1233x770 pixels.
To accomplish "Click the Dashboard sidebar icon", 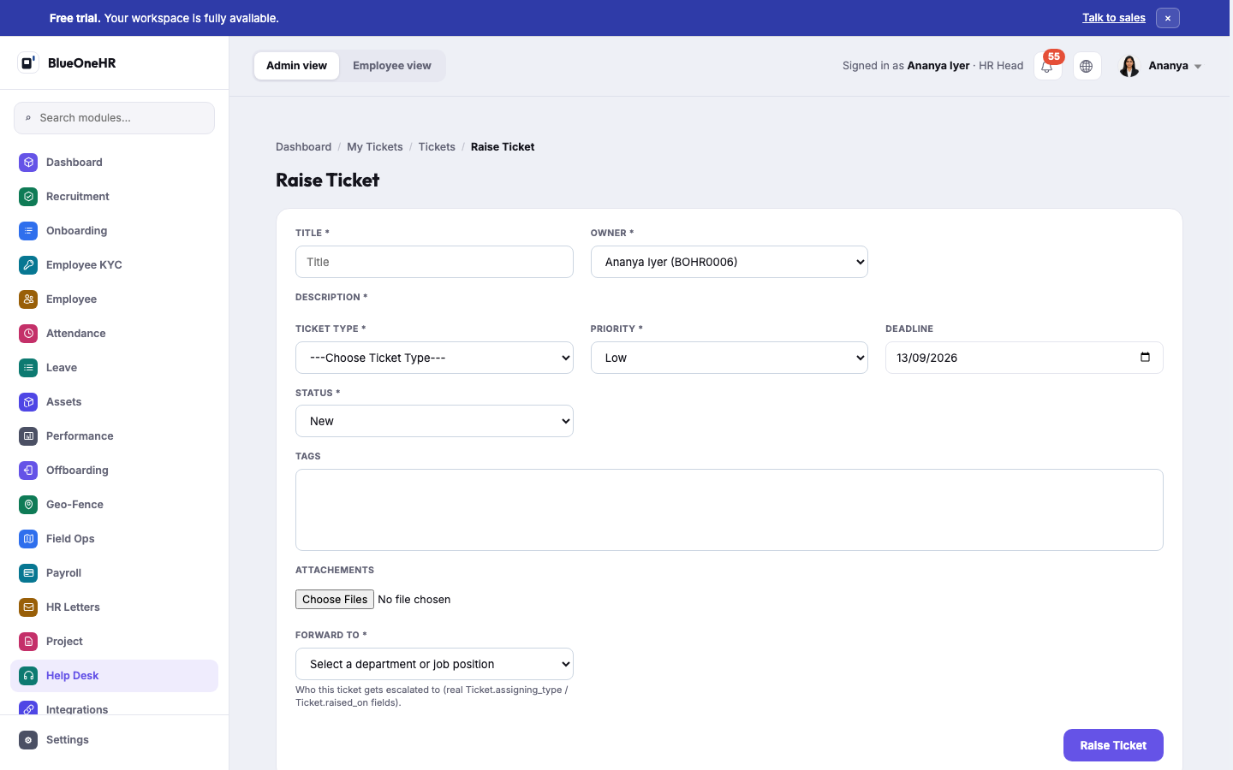I will click(28, 162).
